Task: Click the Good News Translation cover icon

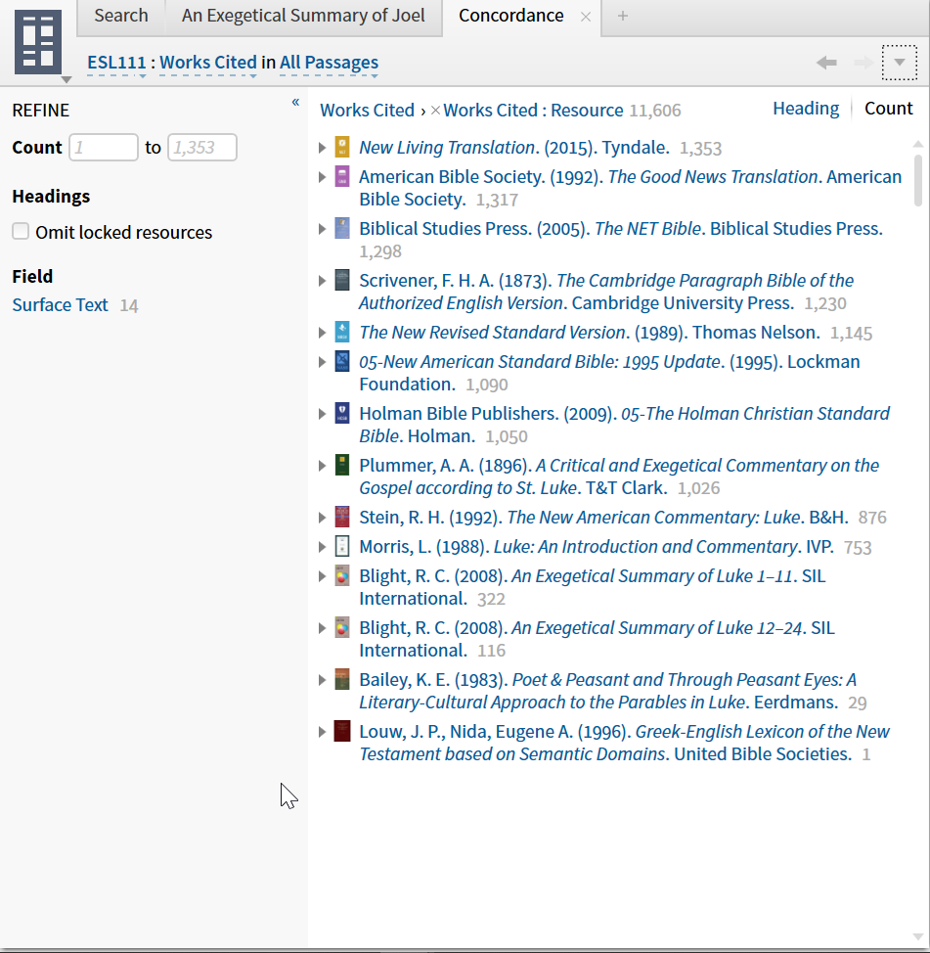Action: [x=342, y=176]
